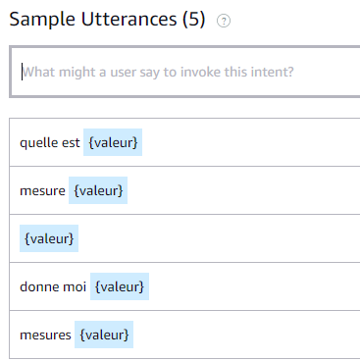
Task: Click blank space in 'mesure {valeur}' row
Action: 243,190
